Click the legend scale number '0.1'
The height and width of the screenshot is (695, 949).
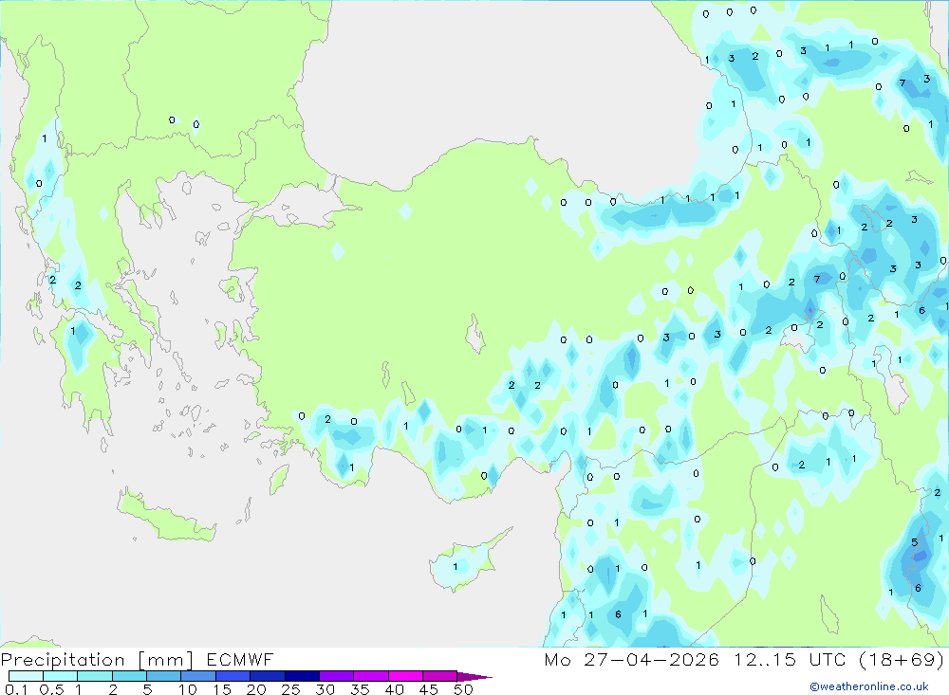tap(16, 689)
